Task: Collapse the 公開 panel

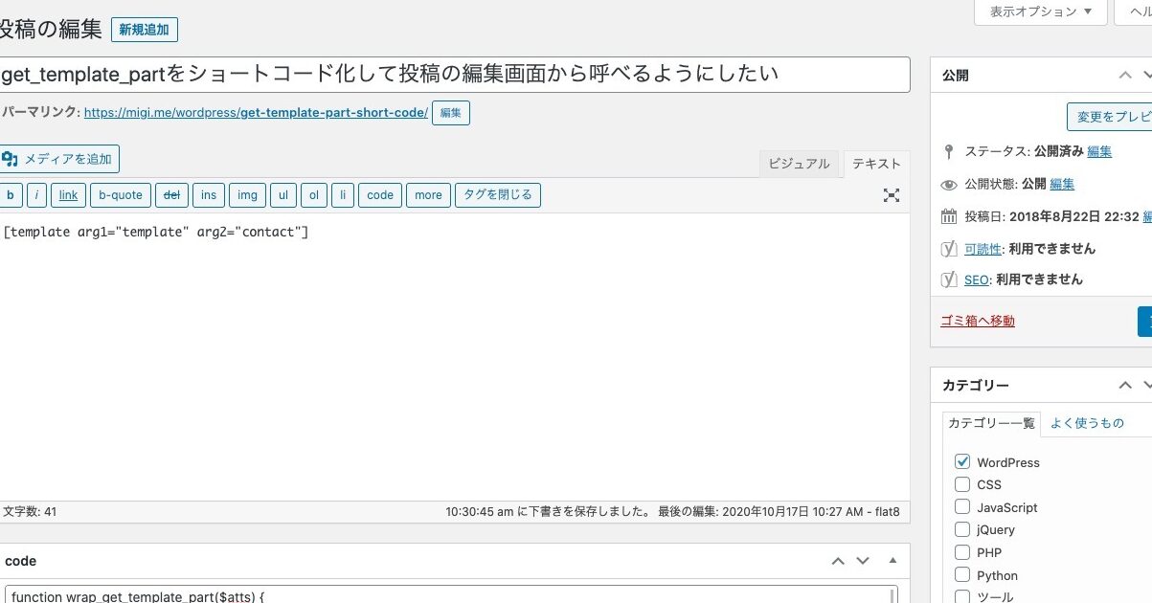Action: coord(1124,74)
